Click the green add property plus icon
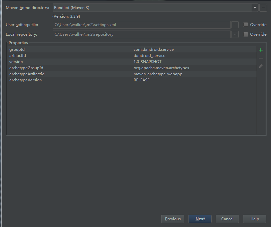Viewport: 271px width, 227px height. pos(261,50)
